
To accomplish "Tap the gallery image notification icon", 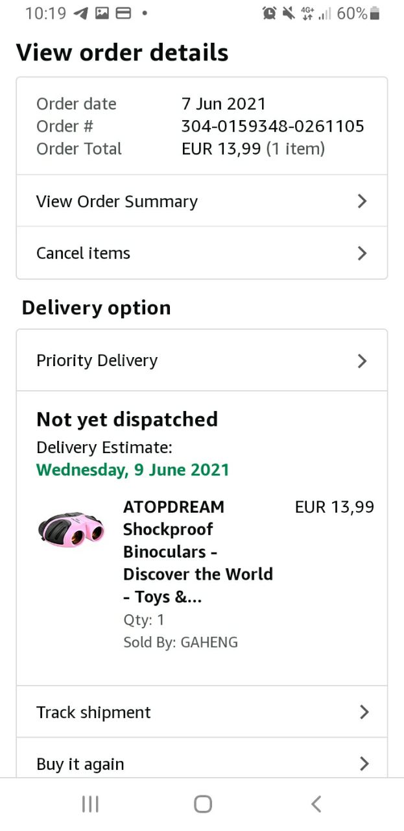I will tap(102, 13).
